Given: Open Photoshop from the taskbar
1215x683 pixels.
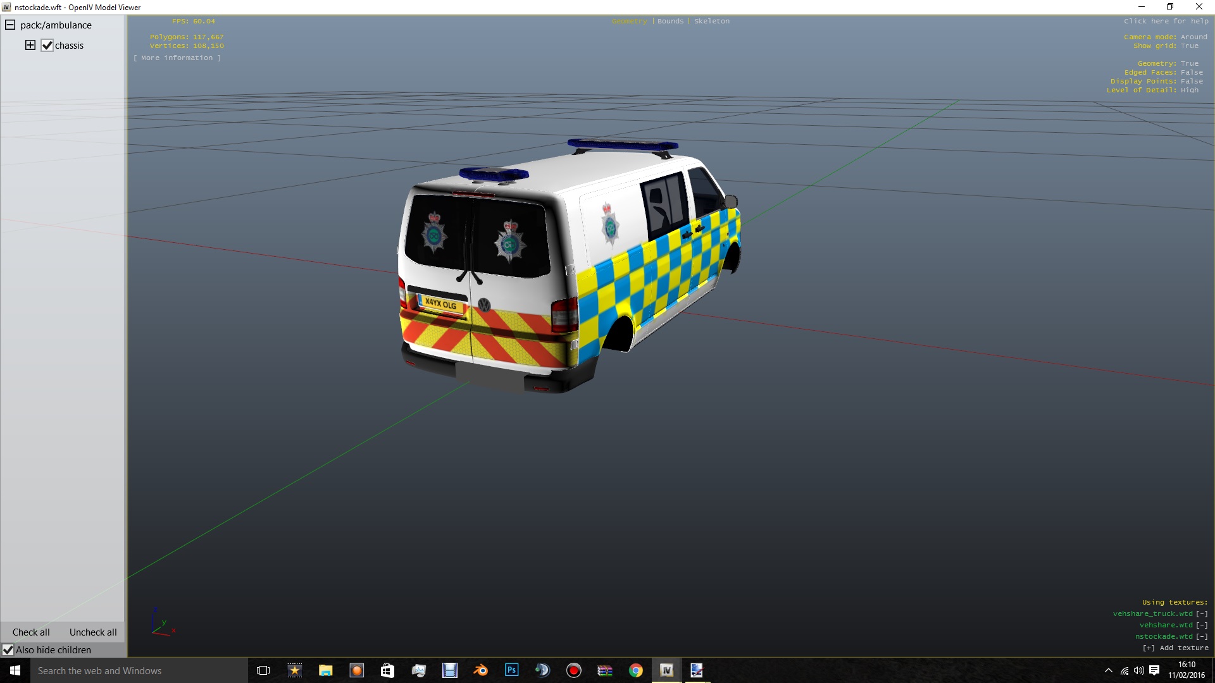Looking at the screenshot, I should 511,670.
